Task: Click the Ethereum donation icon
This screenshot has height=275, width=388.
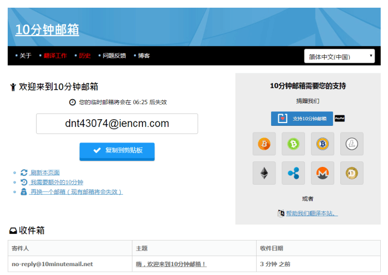Action: (x=264, y=173)
